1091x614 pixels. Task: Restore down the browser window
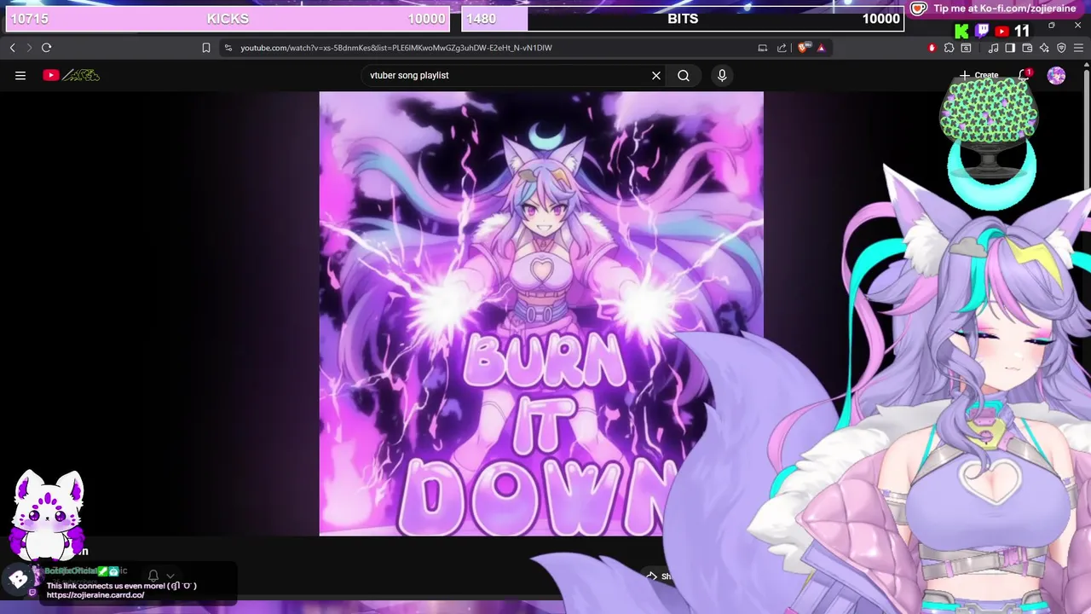(x=1051, y=26)
